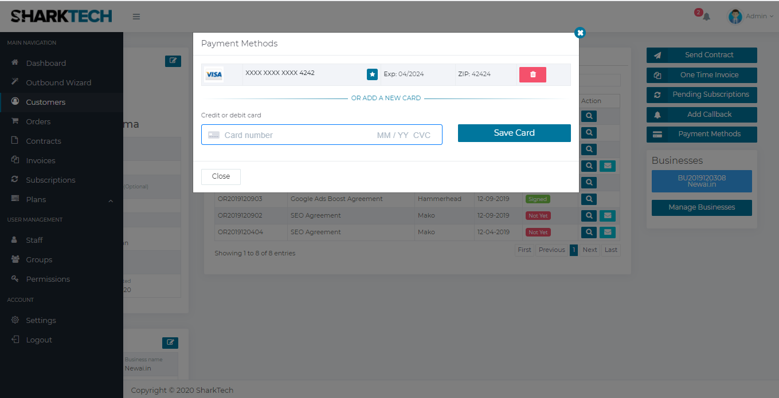This screenshot has height=398, width=779.
Task: Open the notifications bell
Action: click(706, 17)
